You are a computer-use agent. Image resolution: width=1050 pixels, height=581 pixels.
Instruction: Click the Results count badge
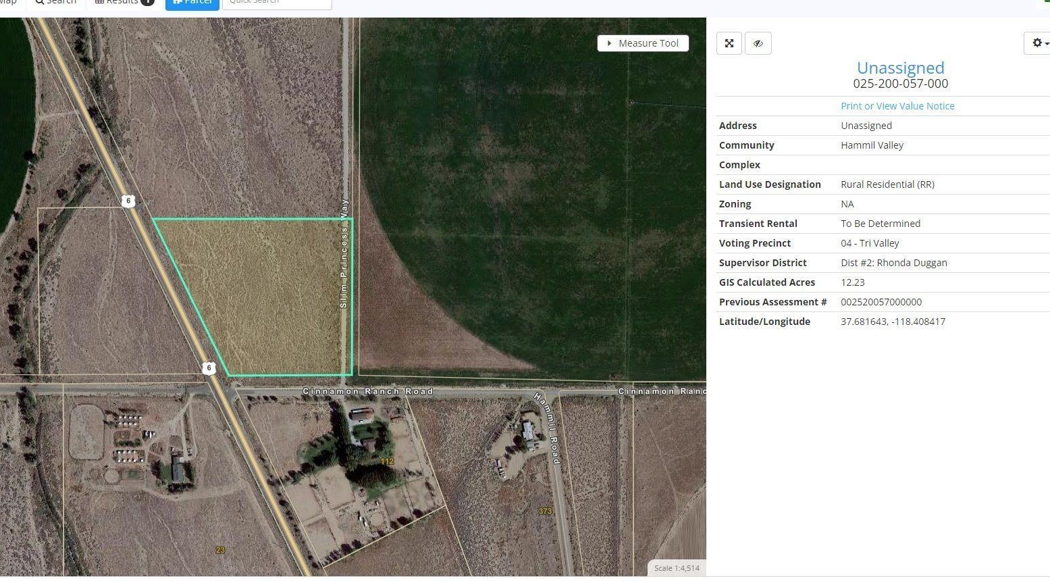(147, 2)
